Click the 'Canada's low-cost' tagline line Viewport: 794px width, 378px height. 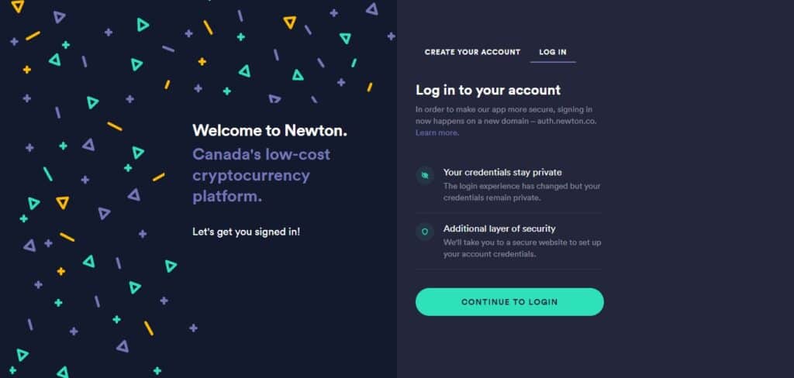[261, 154]
